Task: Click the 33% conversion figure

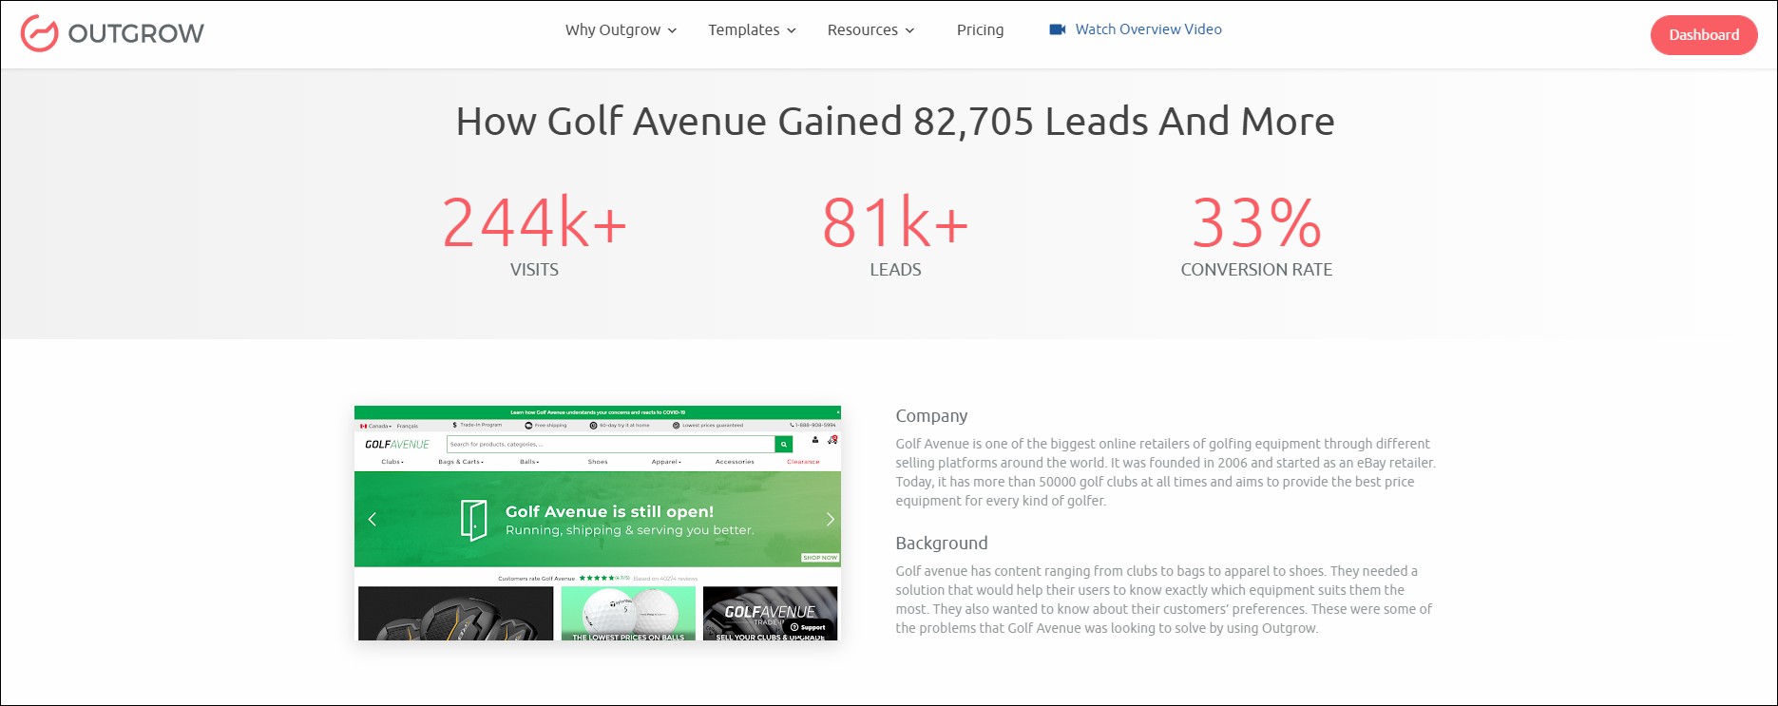Action: pos(1256,222)
